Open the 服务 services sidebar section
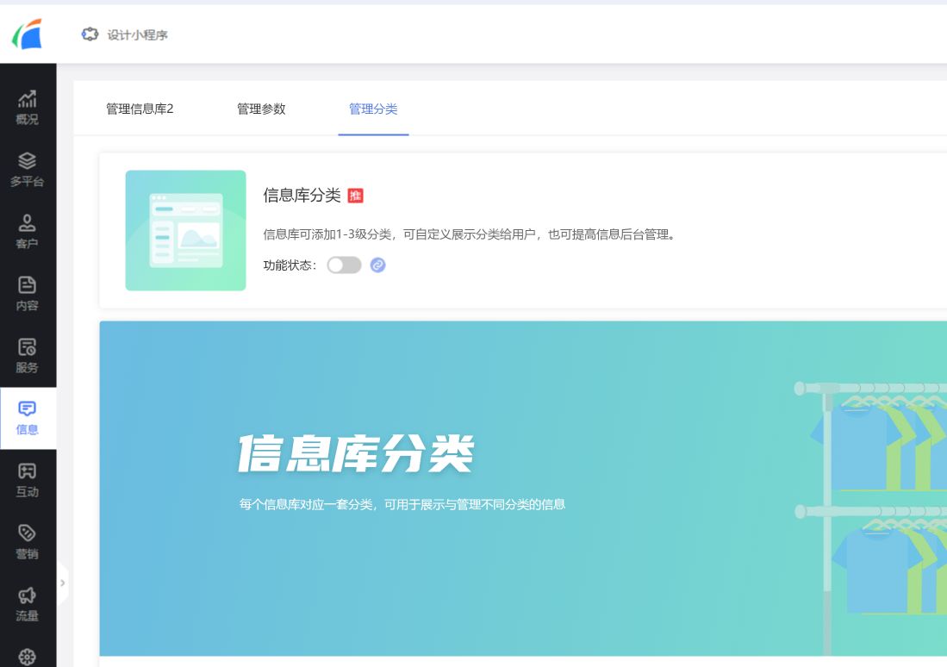Image resolution: width=947 pixels, height=667 pixels. click(28, 356)
